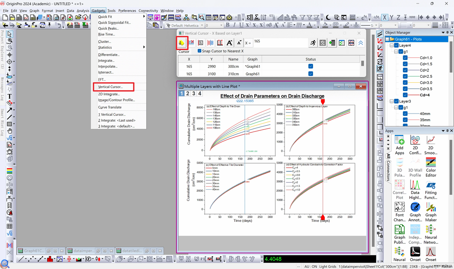Click the increase font size 'A' icon
454x269 pixels.
[x=230, y=43]
